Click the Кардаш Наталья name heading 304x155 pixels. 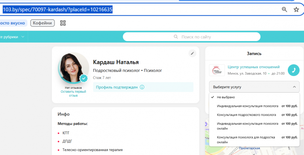click(x=116, y=62)
